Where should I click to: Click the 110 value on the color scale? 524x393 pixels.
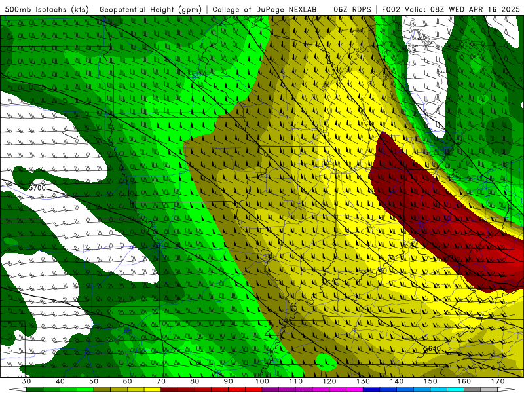coord(296,381)
